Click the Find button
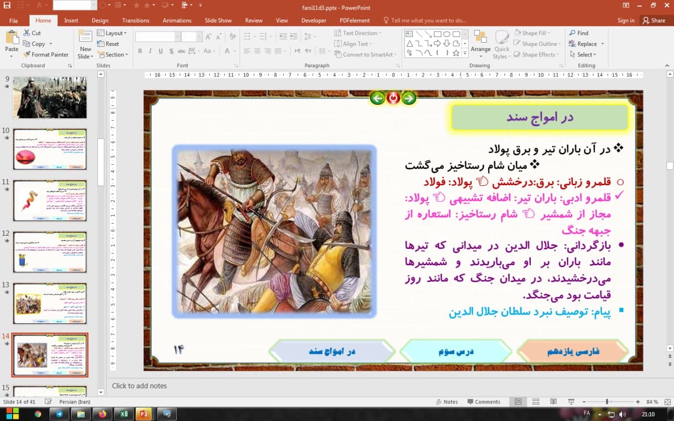 click(x=578, y=33)
